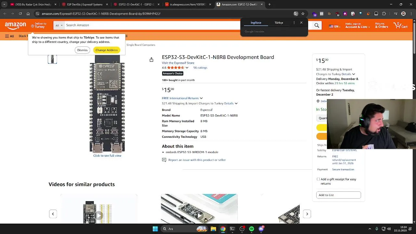Open the 56 ratings link
The height and width of the screenshot is (234, 416).
(x=200, y=68)
